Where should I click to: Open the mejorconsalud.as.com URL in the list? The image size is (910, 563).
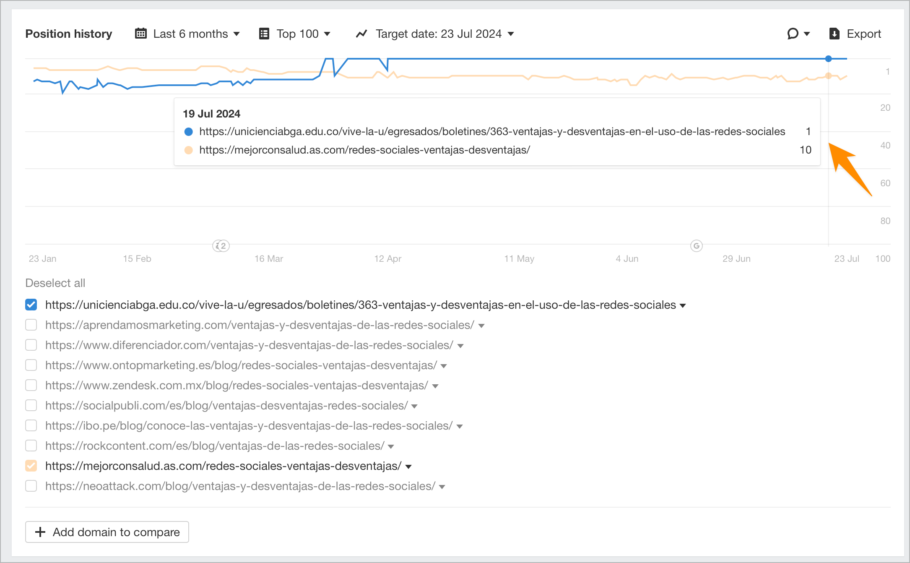point(224,466)
